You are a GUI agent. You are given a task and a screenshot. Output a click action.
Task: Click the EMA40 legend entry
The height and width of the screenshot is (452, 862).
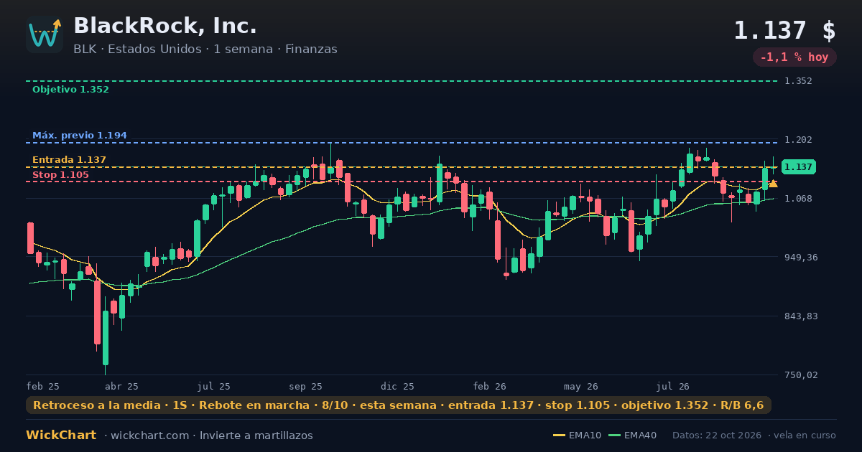[x=632, y=435]
